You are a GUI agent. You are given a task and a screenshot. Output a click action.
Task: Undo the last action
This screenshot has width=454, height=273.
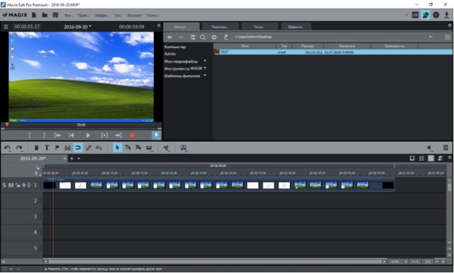(x=7, y=148)
